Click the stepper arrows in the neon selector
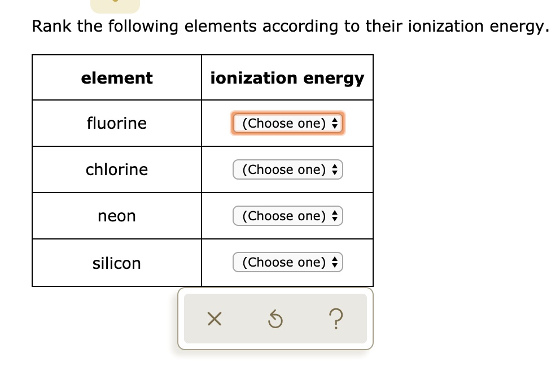560x366 pixels. (336, 216)
